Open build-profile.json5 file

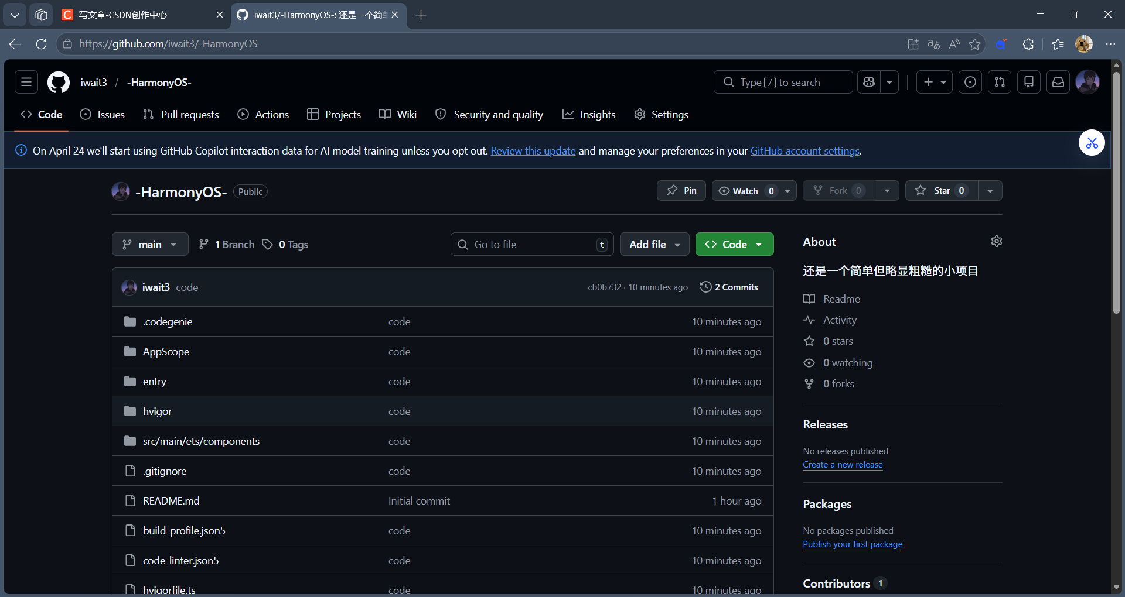coord(184,531)
